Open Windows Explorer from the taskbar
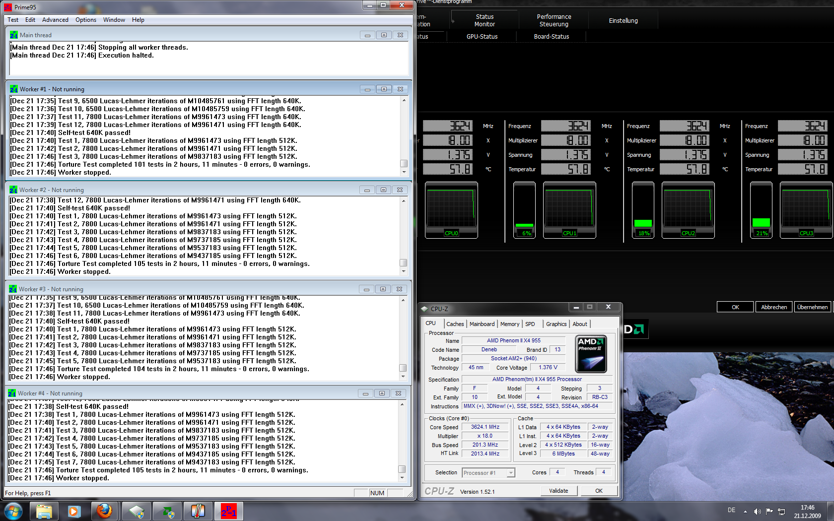The image size is (834, 521). (x=44, y=511)
